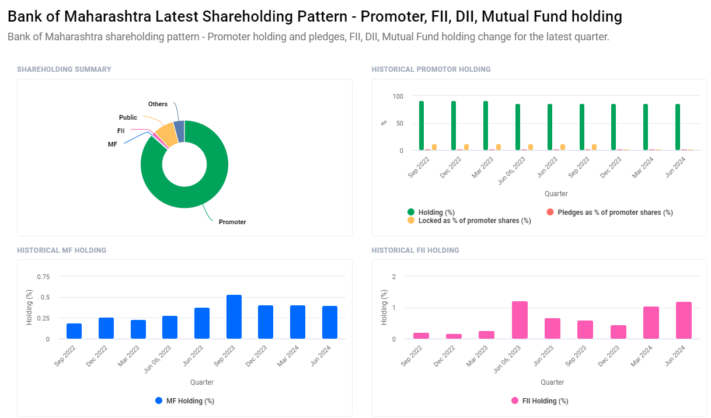
Task: Click the FII Holding (%) legend entry
Action: pyautogui.click(x=539, y=401)
